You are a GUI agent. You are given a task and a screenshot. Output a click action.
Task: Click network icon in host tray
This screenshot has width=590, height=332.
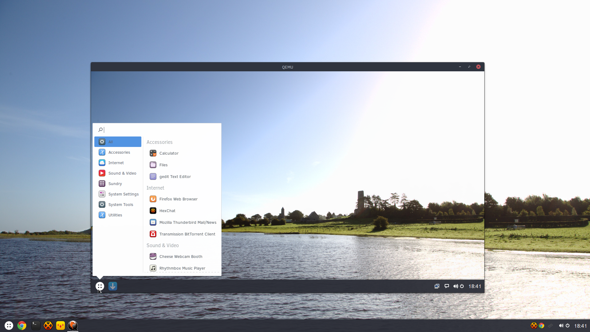pyautogui.click(x=550, y=326)
